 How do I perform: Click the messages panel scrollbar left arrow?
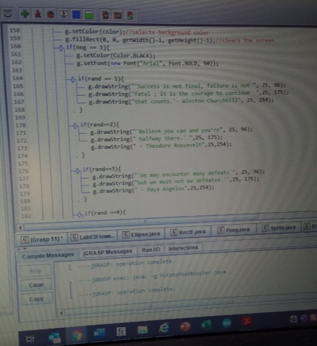pyautogui.click(x=61, y=312)
